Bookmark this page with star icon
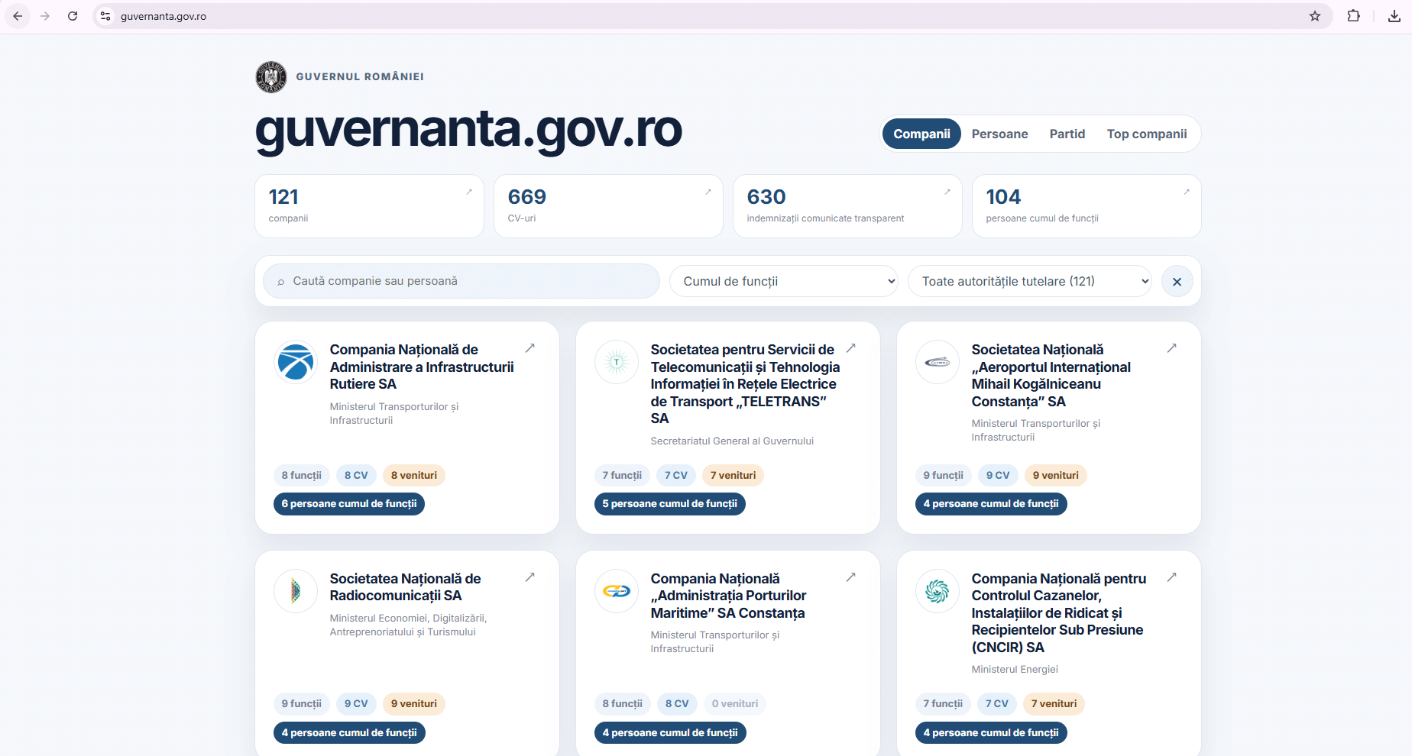The width and height of the screenshot is (1412, 756). pos(1315,16)
